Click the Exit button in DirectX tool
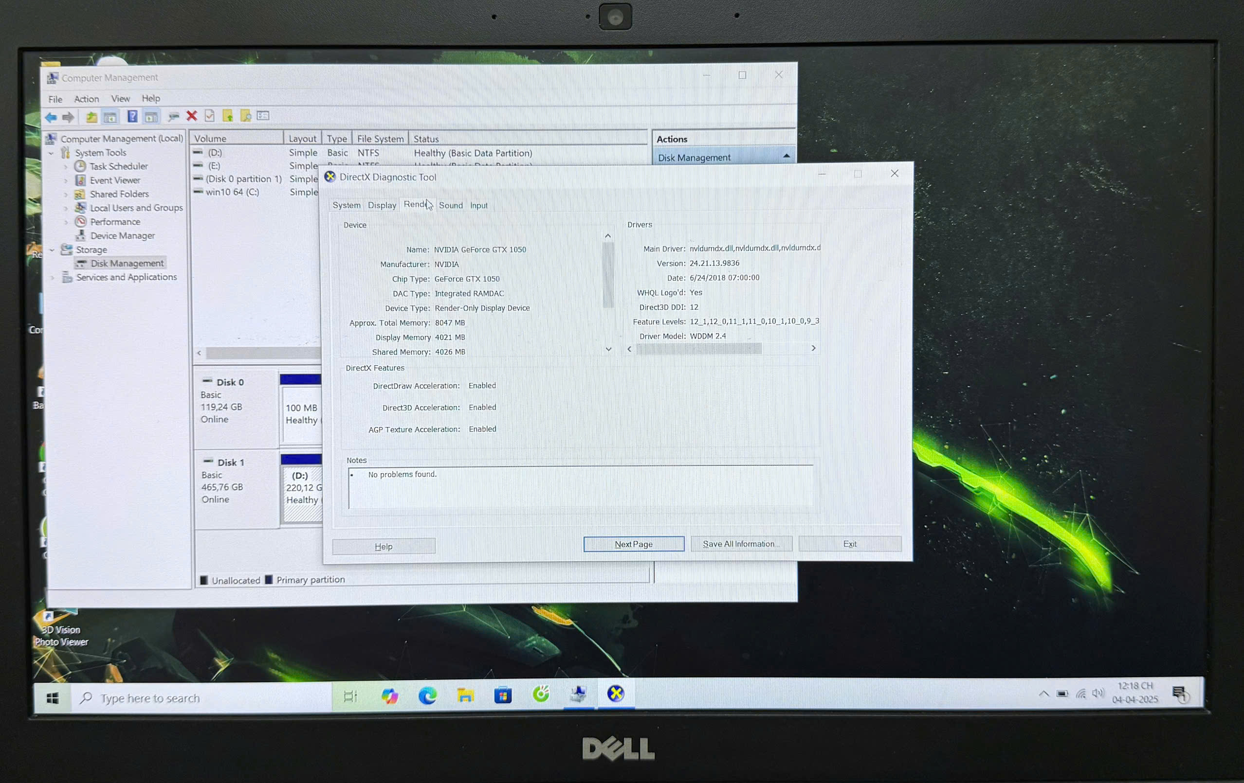 850,544
